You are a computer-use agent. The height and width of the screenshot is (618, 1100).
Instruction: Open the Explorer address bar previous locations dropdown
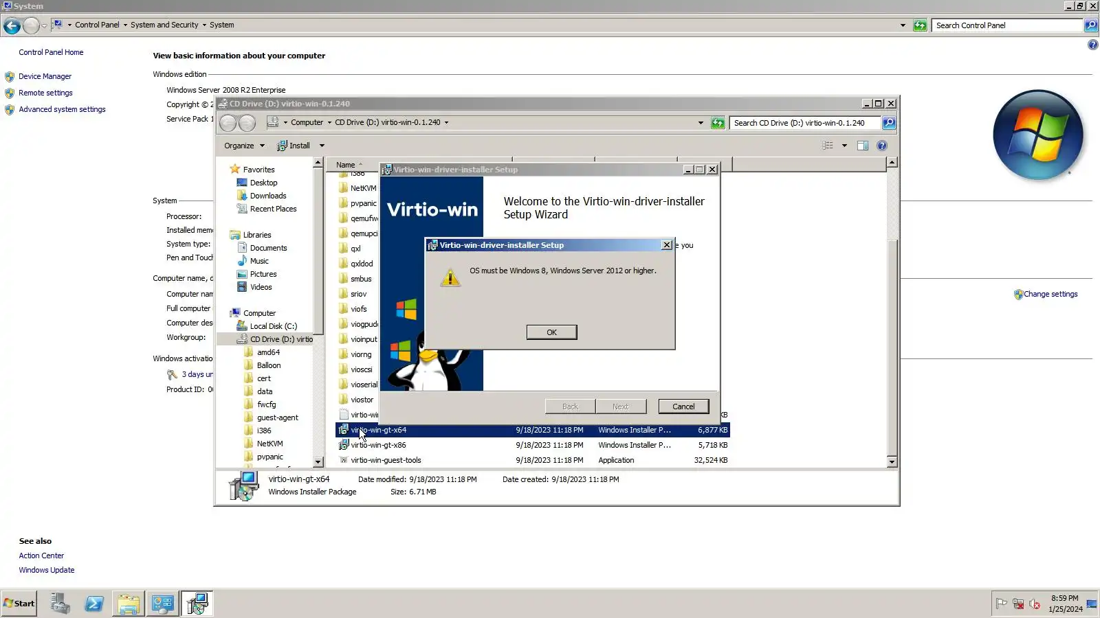coord(701,123)
